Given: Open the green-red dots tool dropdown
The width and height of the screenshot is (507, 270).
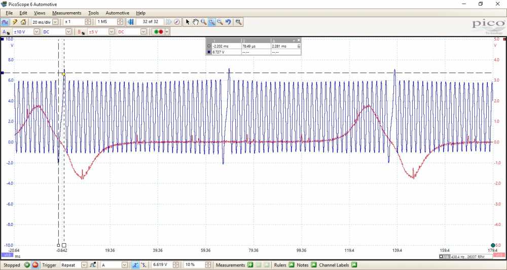Looking at the screenshot, I should tap(167, 31).
